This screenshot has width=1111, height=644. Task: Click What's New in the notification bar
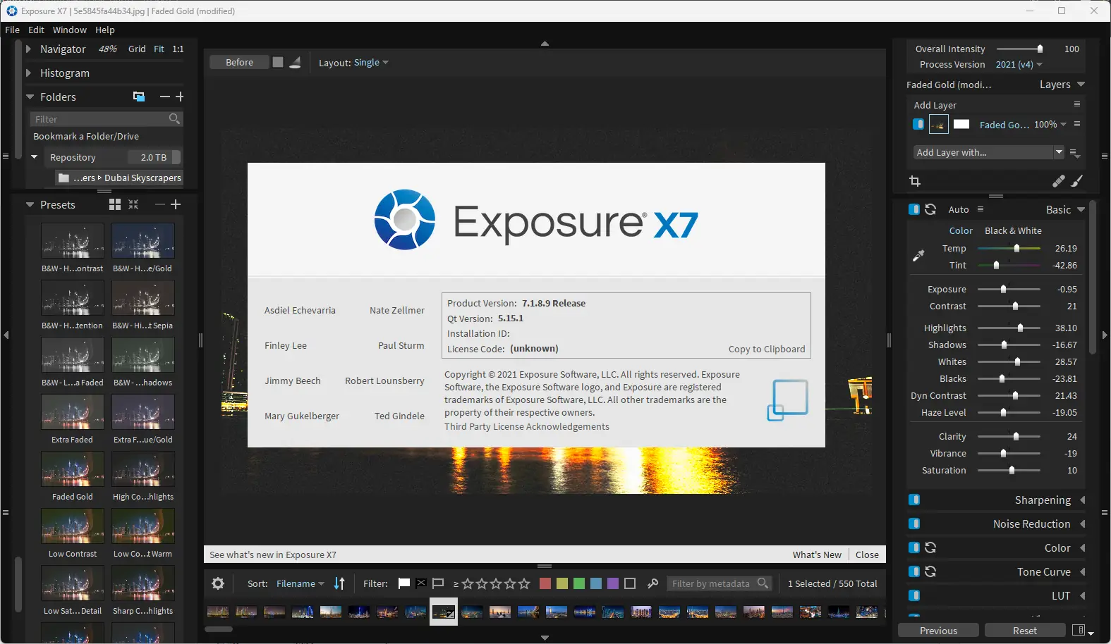817,555
